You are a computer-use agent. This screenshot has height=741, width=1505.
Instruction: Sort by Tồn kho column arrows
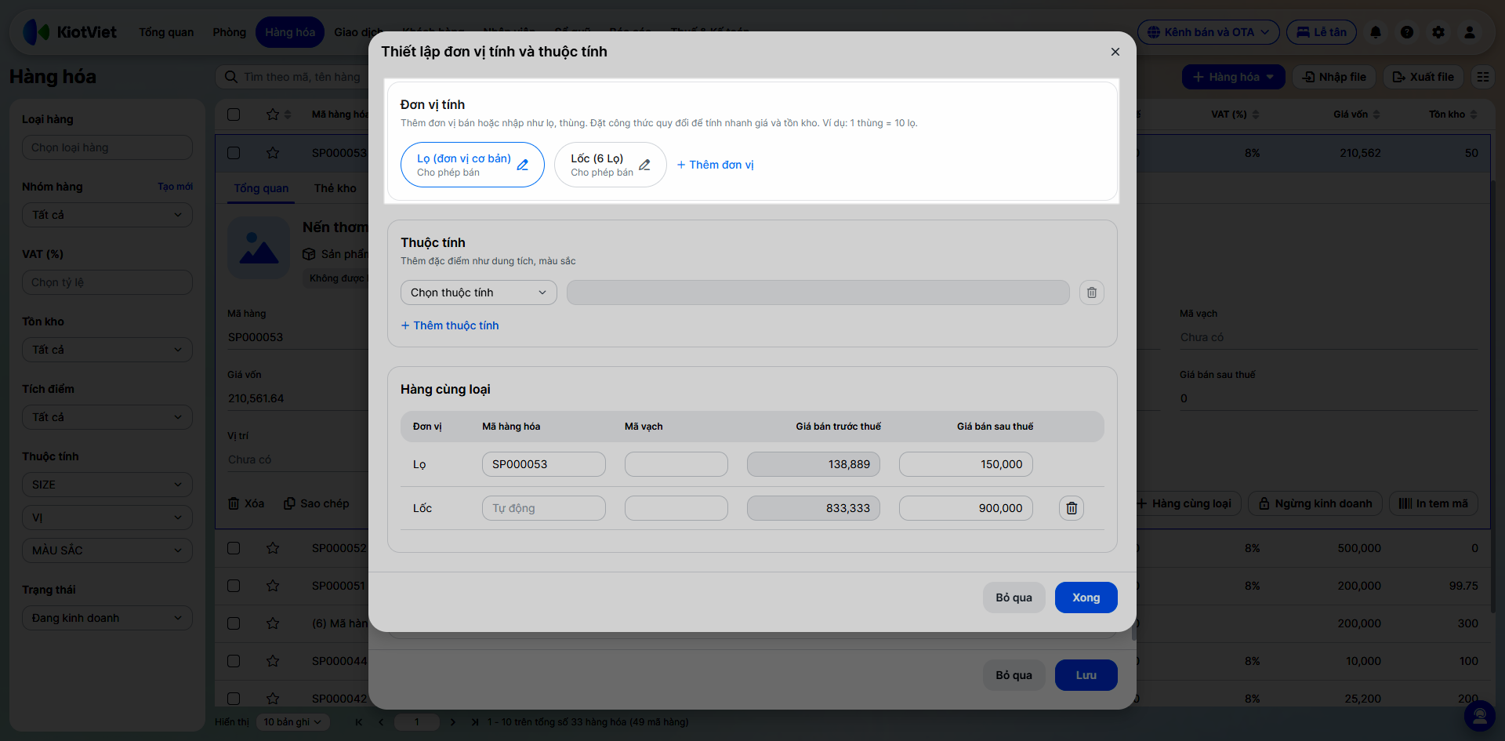tap(1474, 114)
